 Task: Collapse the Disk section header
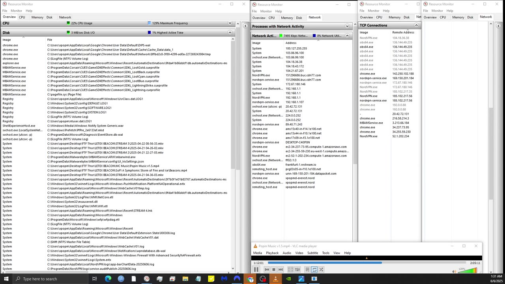point(230,33)
